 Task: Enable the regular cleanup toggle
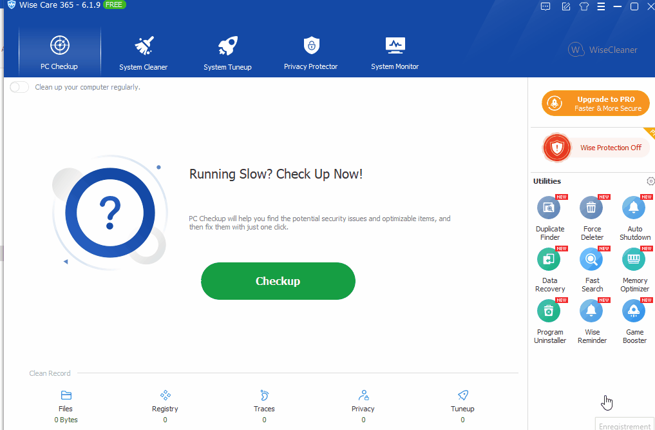coord(19,87)
